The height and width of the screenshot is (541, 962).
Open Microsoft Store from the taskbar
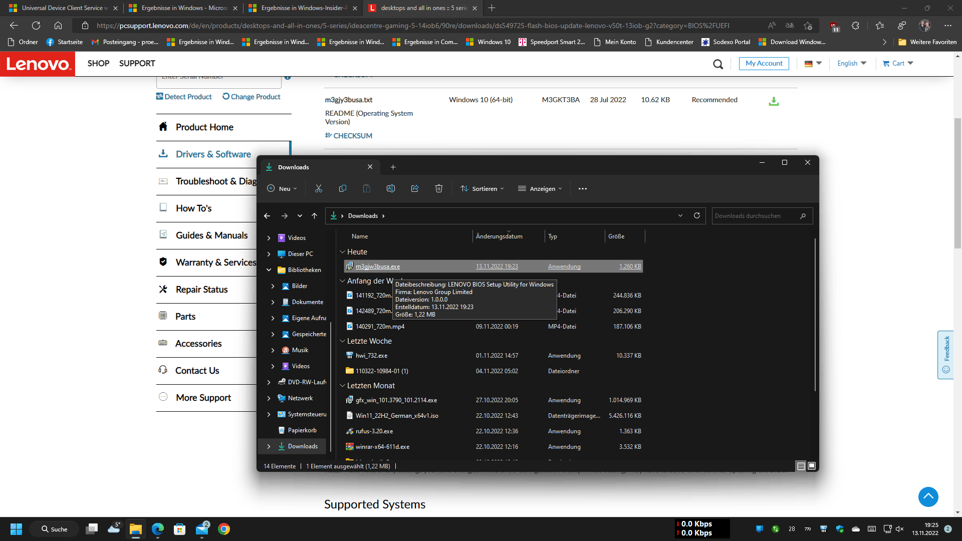(180, 529)
